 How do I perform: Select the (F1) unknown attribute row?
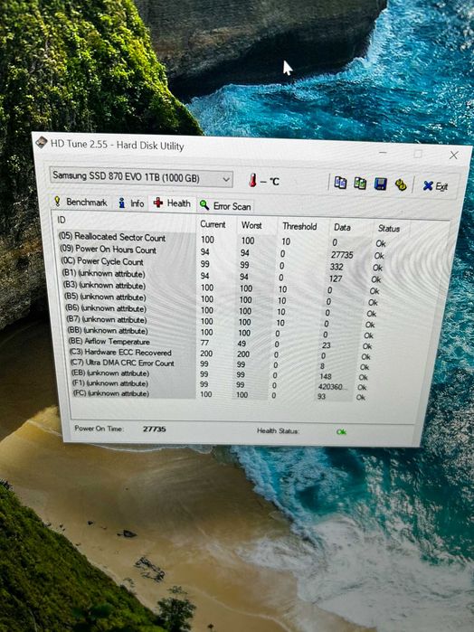[x=220, y=385]
